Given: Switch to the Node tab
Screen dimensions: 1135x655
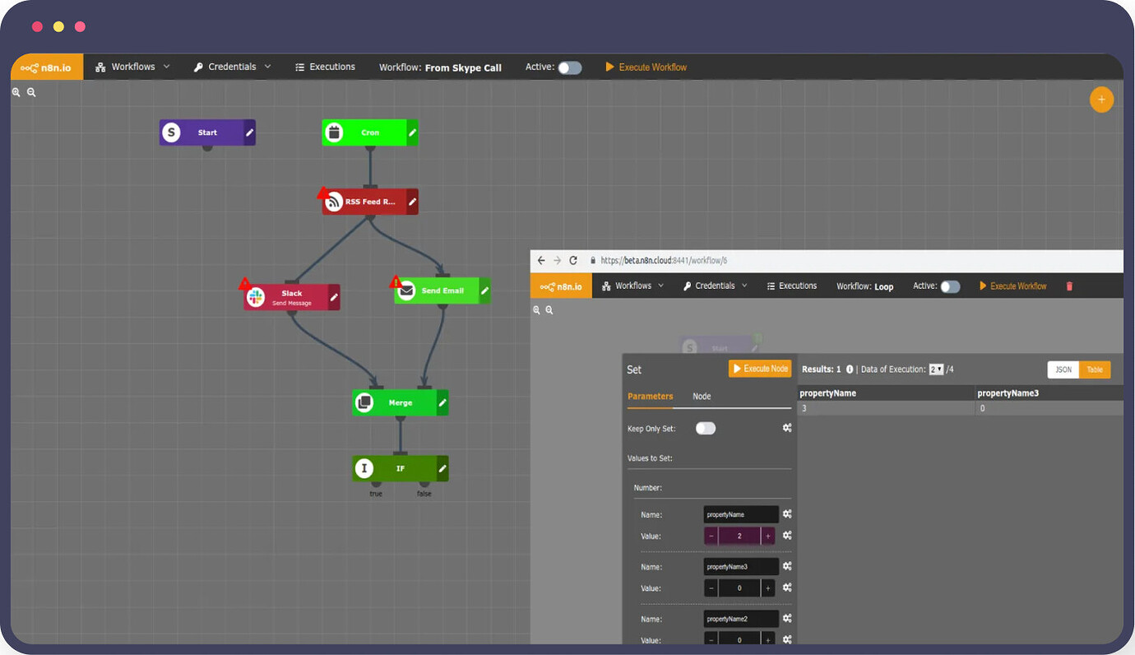Looking at the screenshot, I should coord(702,397).
